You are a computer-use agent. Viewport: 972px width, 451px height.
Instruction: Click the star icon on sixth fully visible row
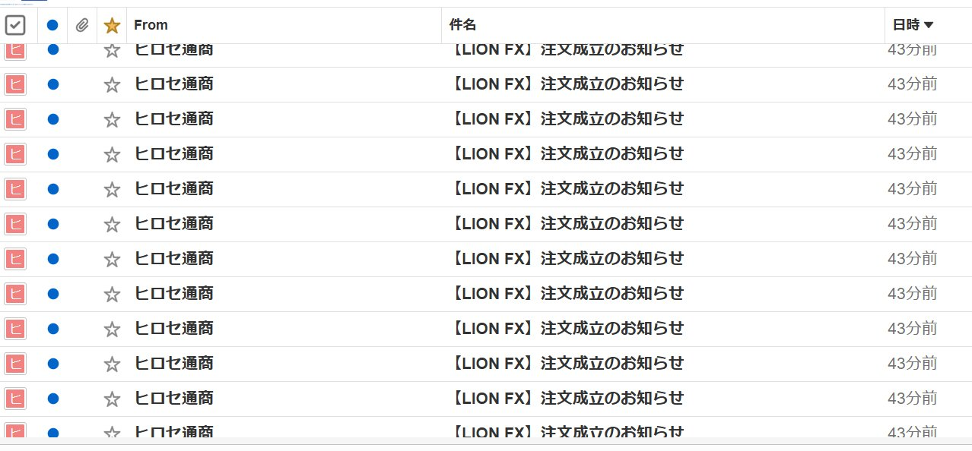click(113, 258)
